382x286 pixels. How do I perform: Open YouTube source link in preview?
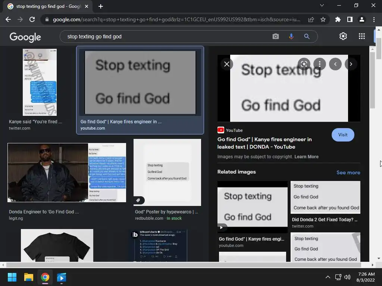pyautogui.click(x=230, y=130)
